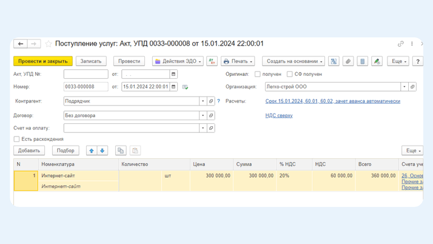Image resolution: width=433 pixels, height=244 pixels.
Task: Open the Расчеты settings link
Action: point(333,101)
